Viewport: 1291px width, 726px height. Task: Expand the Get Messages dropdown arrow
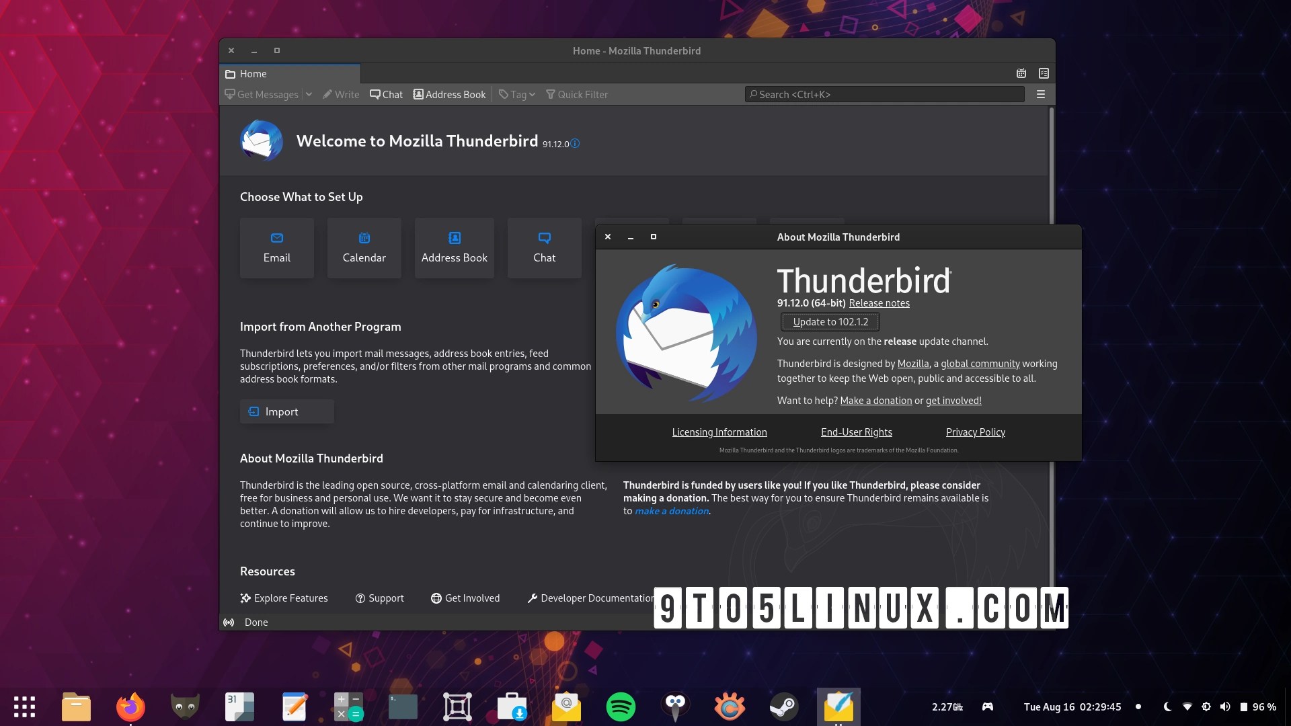tap(309, 95)
